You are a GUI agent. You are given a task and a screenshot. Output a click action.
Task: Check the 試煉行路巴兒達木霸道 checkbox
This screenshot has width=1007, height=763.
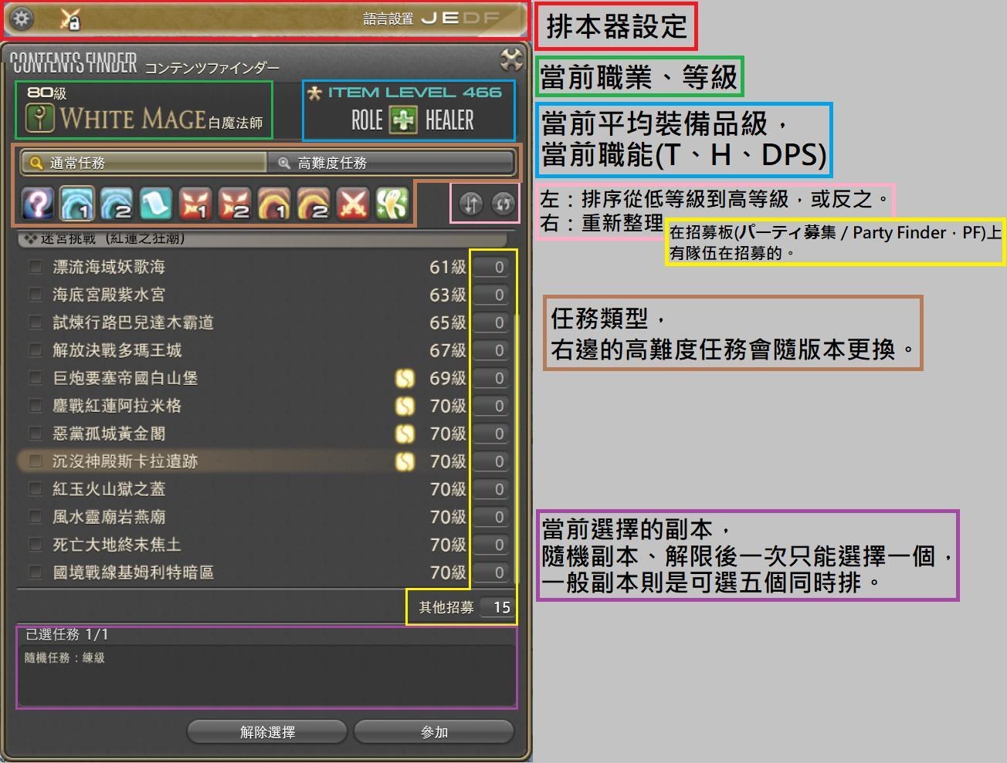pos(35,322)
